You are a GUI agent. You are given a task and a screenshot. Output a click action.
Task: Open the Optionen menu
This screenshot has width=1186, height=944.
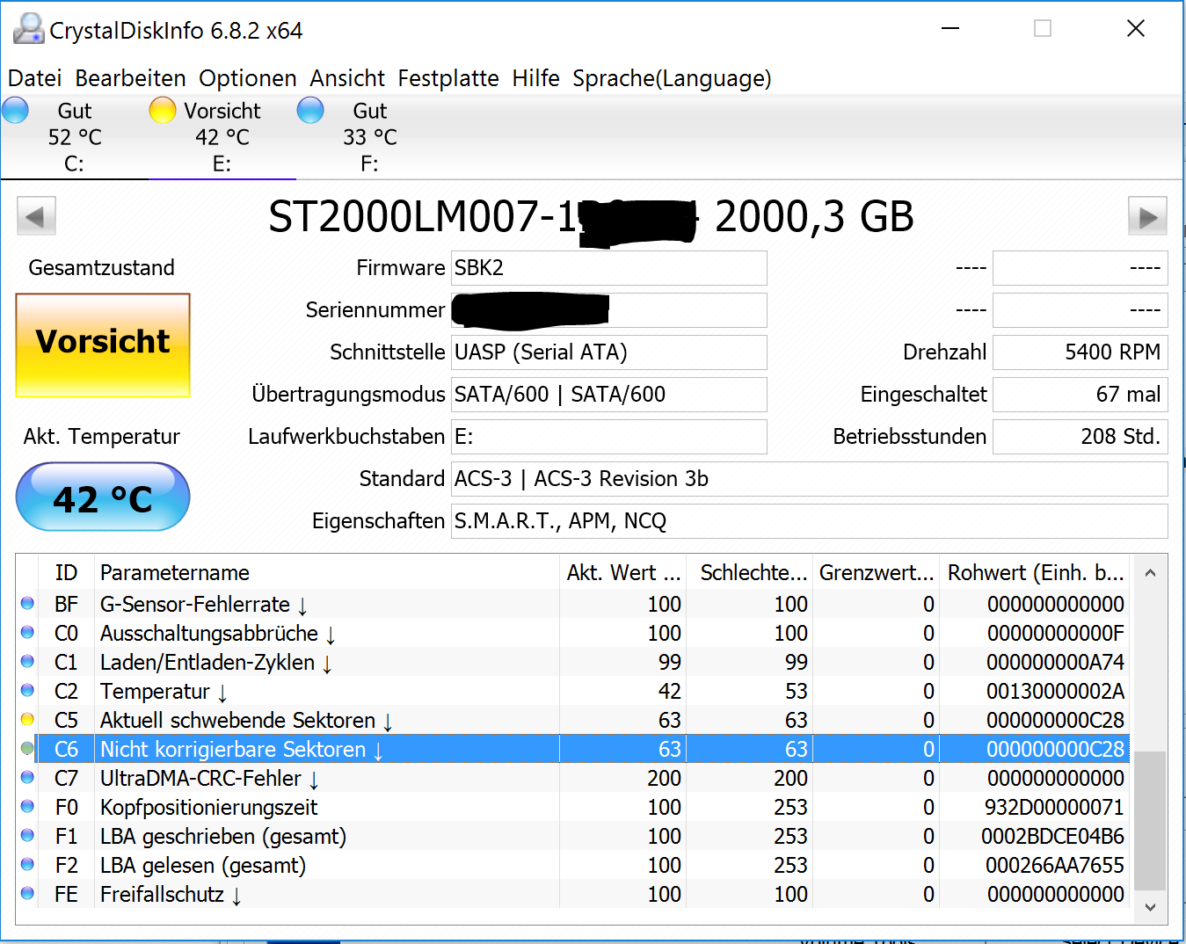coord(248,78)
